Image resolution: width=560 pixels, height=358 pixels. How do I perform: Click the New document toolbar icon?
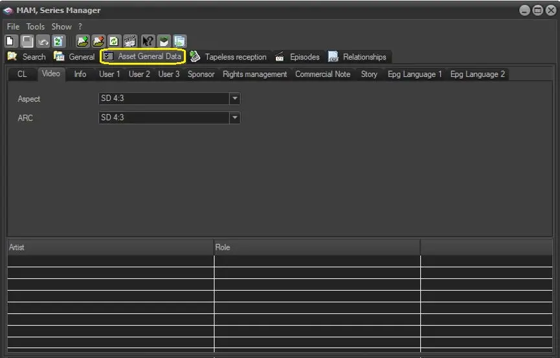10,41
